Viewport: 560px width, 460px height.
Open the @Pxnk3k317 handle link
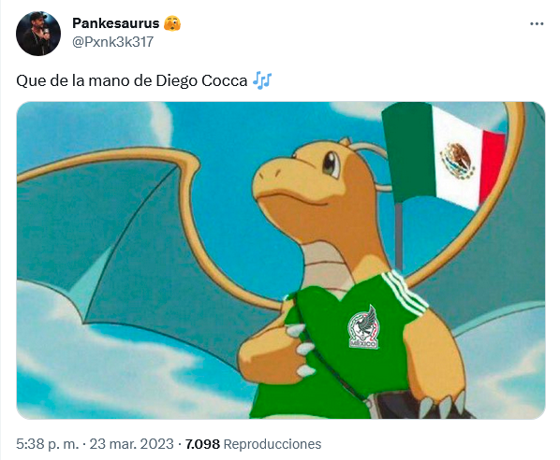113,42
